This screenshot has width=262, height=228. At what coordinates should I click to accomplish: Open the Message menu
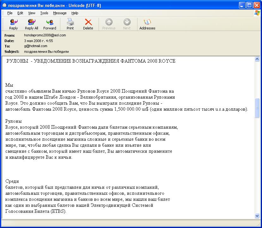click(x=60, y=13)
